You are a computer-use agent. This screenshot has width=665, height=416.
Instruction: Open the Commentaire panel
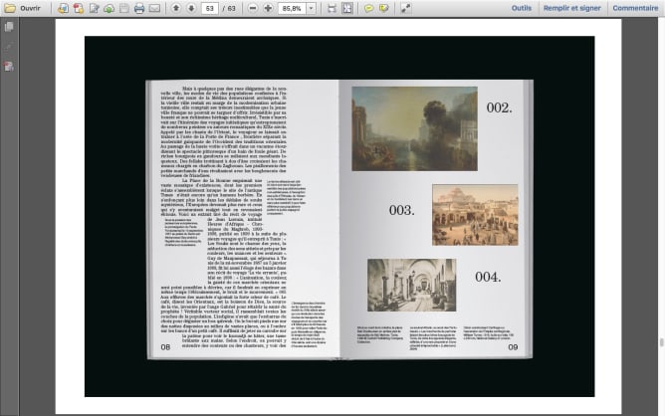[635, 8]
